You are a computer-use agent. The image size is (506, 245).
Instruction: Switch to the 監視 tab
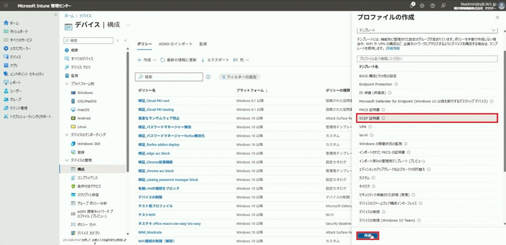tap(203, 44)
